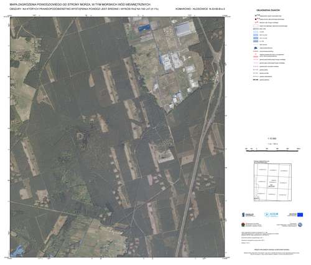
Task: Click the dark round emblem at lower left
Action: pyautogui.click(x=243, y=224)
